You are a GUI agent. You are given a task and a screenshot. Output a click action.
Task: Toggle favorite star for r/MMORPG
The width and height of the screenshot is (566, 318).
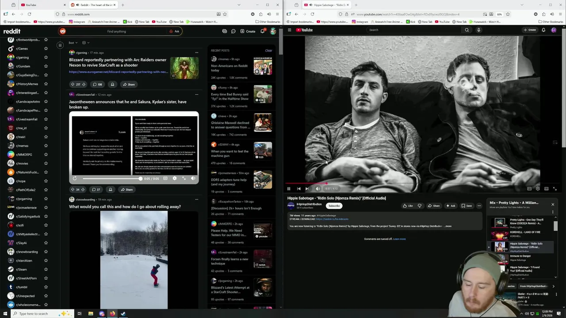[46, 155]
